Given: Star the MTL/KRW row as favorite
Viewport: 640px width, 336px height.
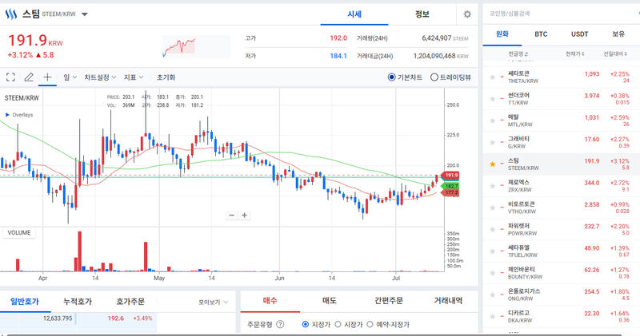Looking at the screenshot, I should tap(493, 121).
